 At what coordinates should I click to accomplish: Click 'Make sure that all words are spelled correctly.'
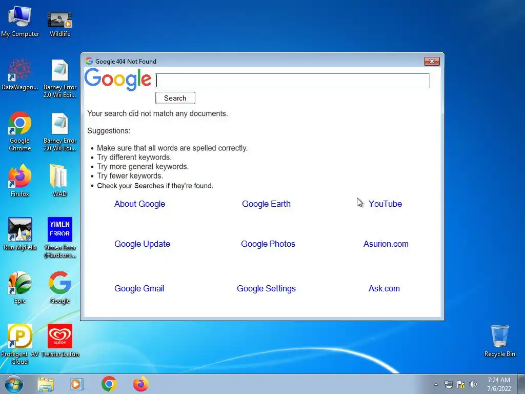(172, 148)
